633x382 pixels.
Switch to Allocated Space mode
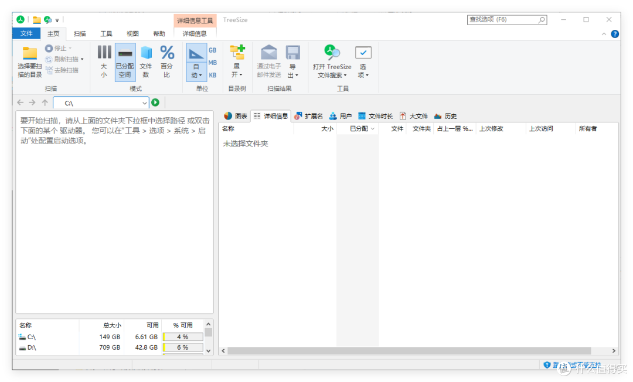pos(125,62)
